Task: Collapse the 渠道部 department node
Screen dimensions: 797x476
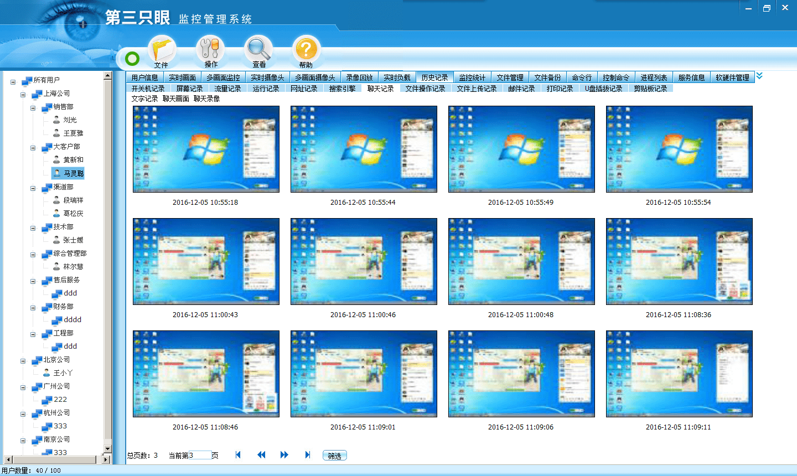Action: click(33, 188)
